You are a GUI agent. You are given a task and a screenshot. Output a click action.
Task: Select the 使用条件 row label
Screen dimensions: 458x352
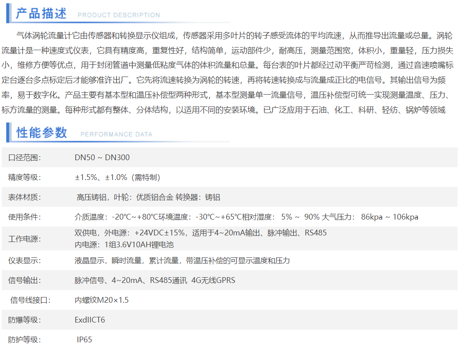click(25, 217)
